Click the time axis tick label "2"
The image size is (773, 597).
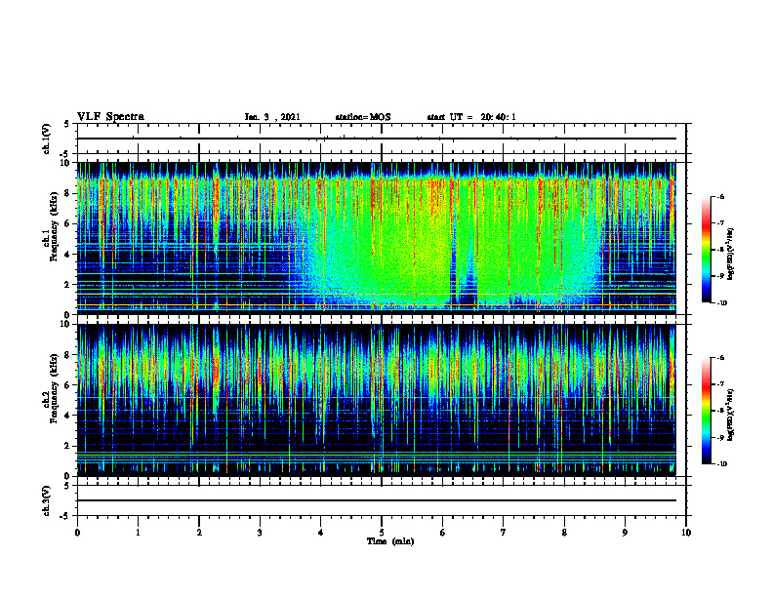pyautogui.click(x=199, y=533)
